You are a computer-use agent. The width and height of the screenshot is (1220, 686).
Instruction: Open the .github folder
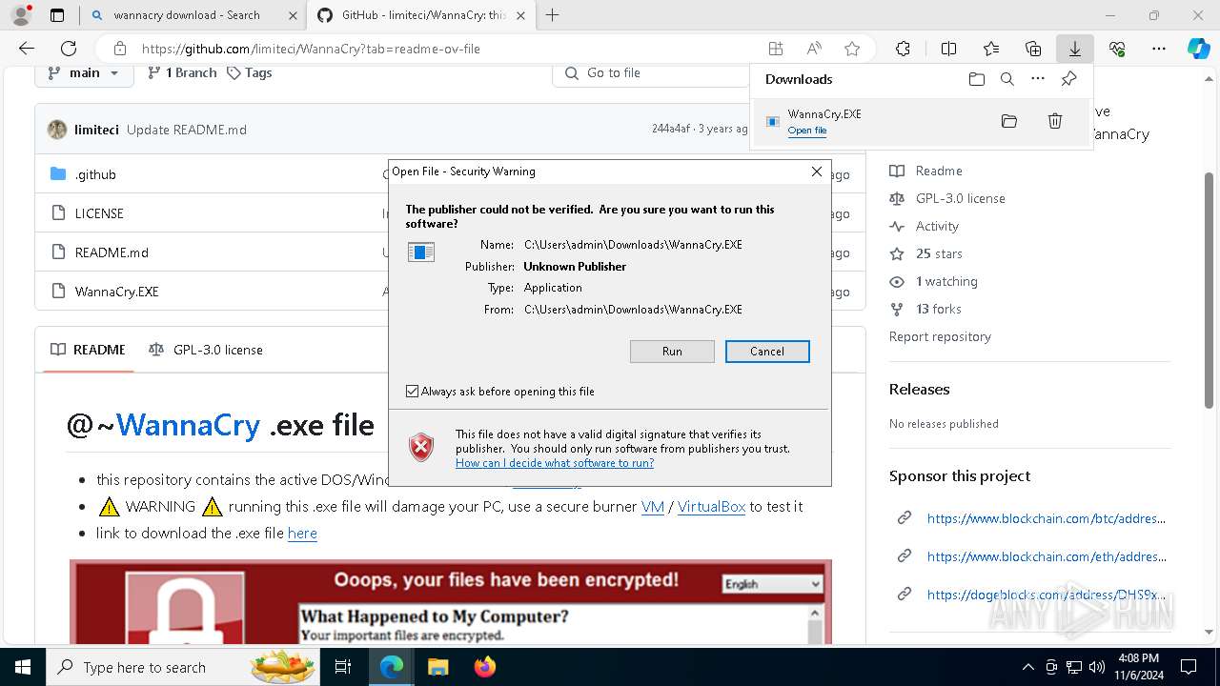pos(95,174)
